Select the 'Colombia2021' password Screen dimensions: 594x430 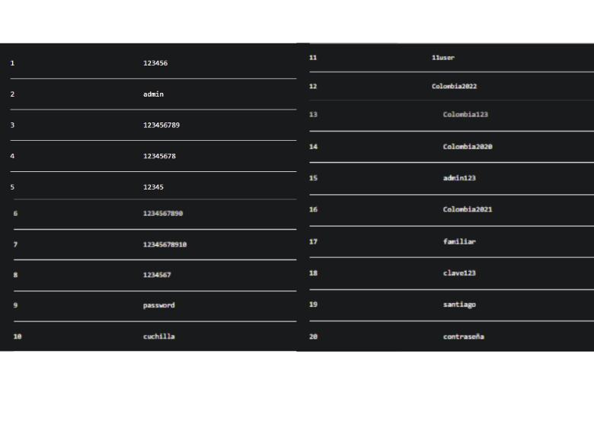pos(468,209)
